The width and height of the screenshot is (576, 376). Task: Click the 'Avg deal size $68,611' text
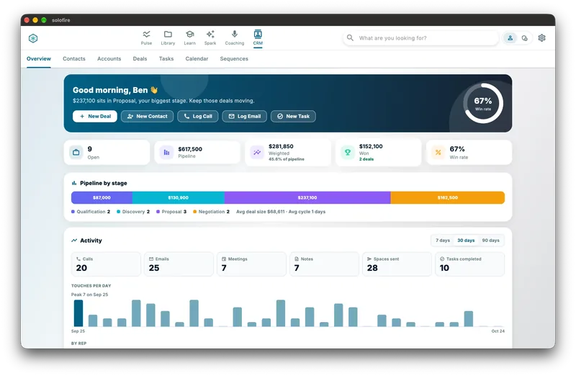pyautogui.click(x=261, y=212)
